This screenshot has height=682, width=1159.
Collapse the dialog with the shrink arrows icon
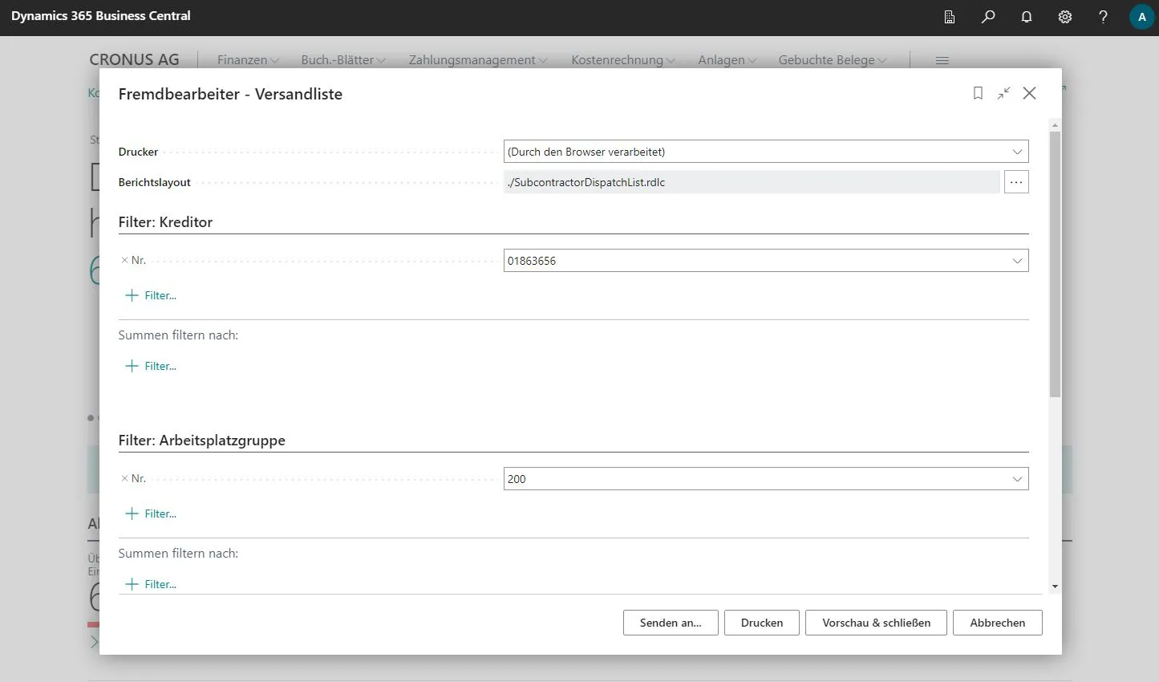1003,94
